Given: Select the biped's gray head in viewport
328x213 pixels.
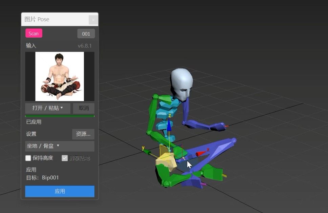Looking at the screenshot, I should [181, 84].
